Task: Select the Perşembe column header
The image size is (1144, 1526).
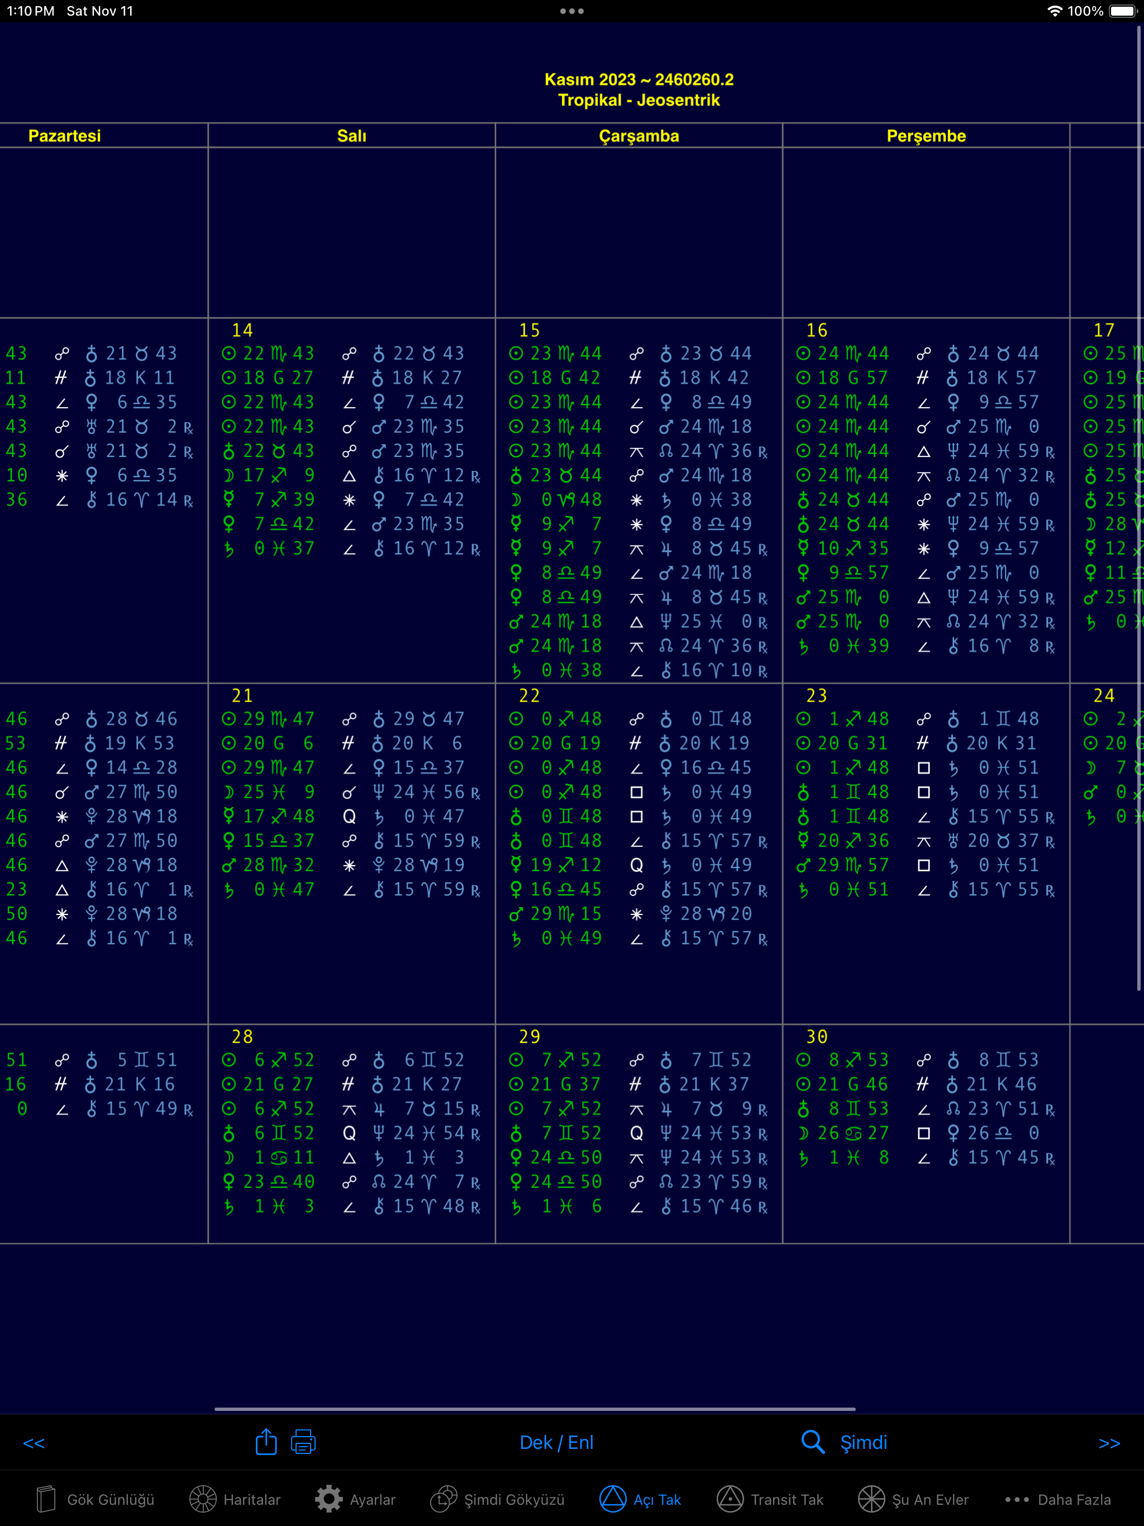Action: (926, 136)
